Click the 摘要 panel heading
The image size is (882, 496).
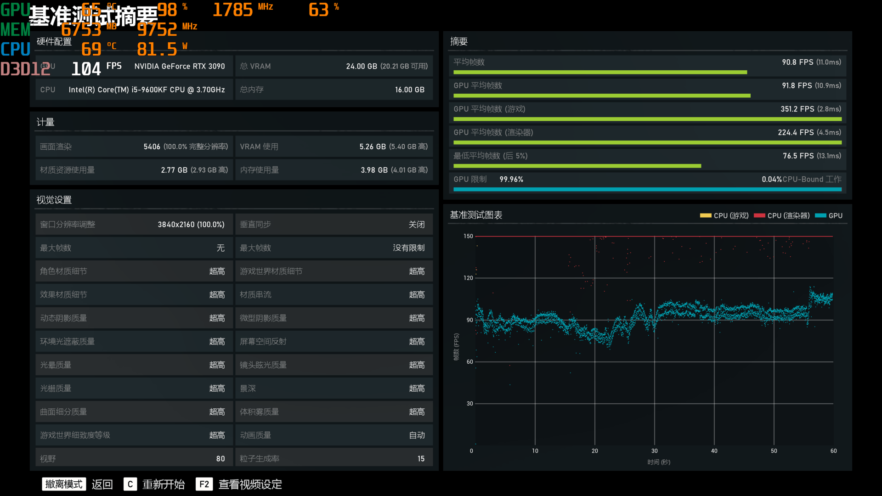(459, 41)
